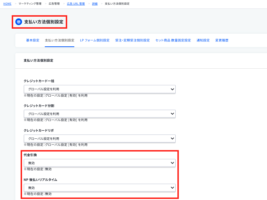View the 変更履歴 tab
The width and height of the screenshot is (267, 200).
tap(222, 40)
